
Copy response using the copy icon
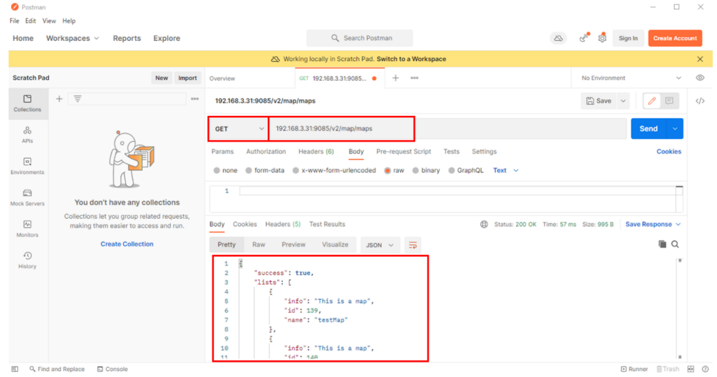[662, 244]
